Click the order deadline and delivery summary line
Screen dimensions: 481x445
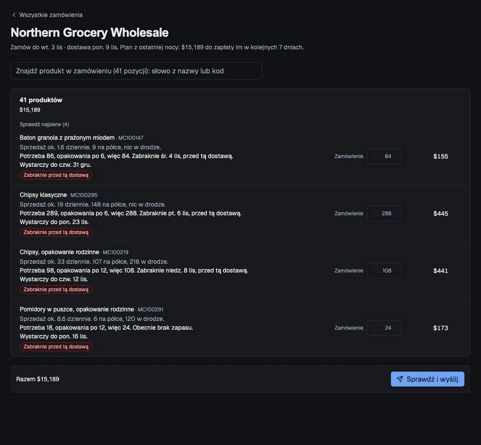[157, 48]
